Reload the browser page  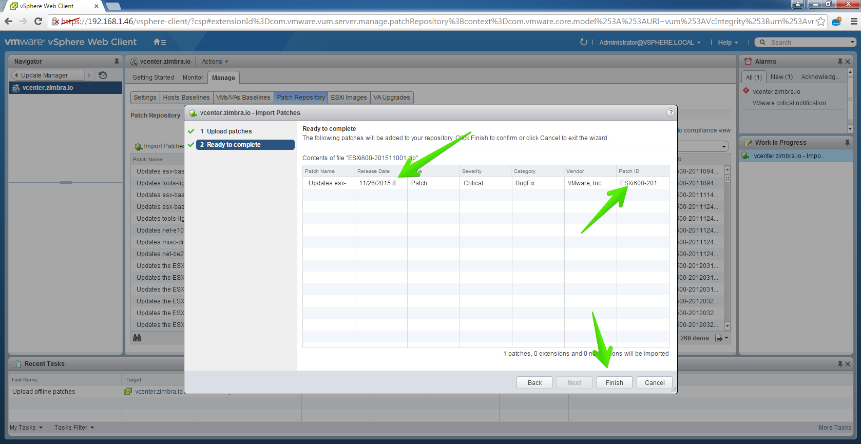38,21
